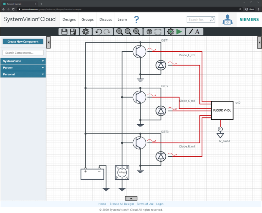The width and height of the screenshot is (262, 213).
Task: Open the Groups menu
Action: point(87,20)
